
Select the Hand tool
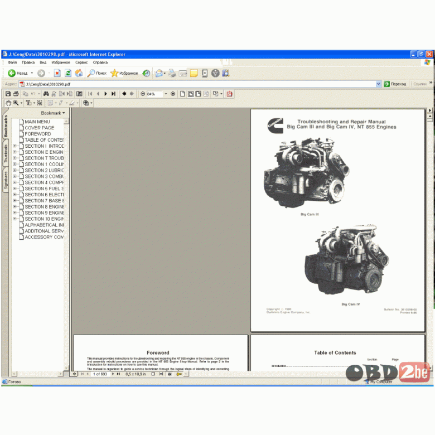pos(8,103)
